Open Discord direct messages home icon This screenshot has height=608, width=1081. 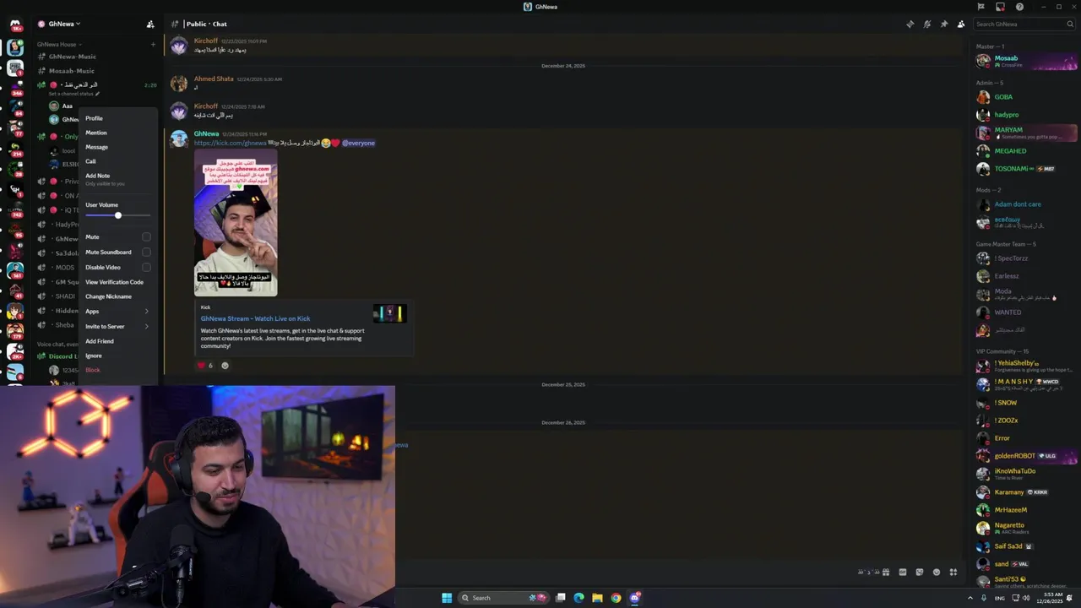(x=15, y=24)
